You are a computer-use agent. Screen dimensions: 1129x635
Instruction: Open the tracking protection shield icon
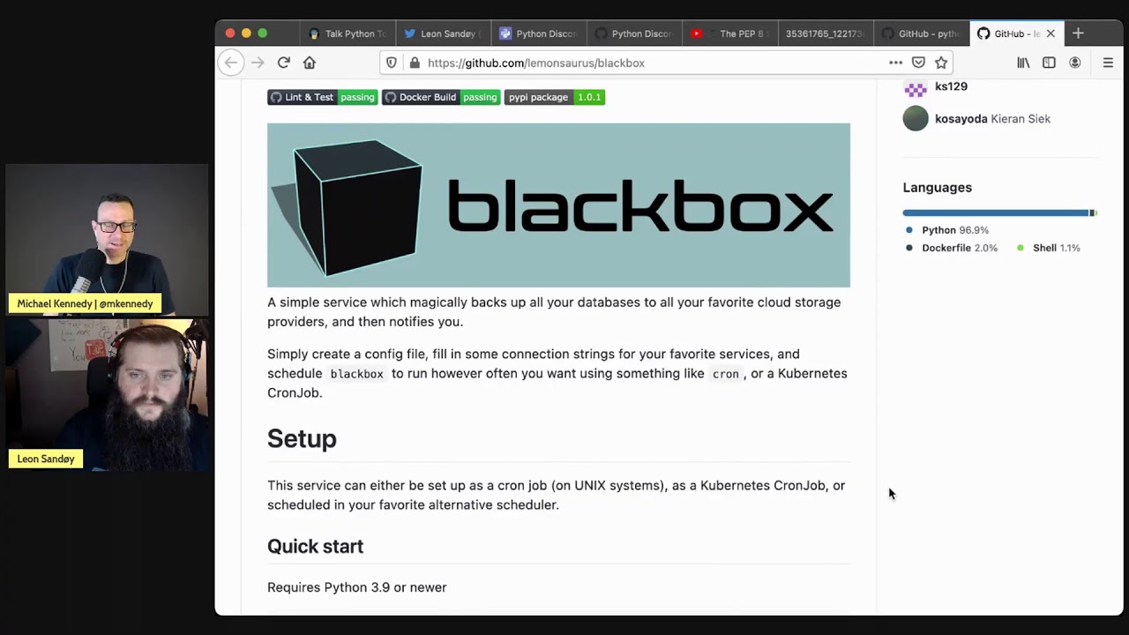(x=392, y=63)
